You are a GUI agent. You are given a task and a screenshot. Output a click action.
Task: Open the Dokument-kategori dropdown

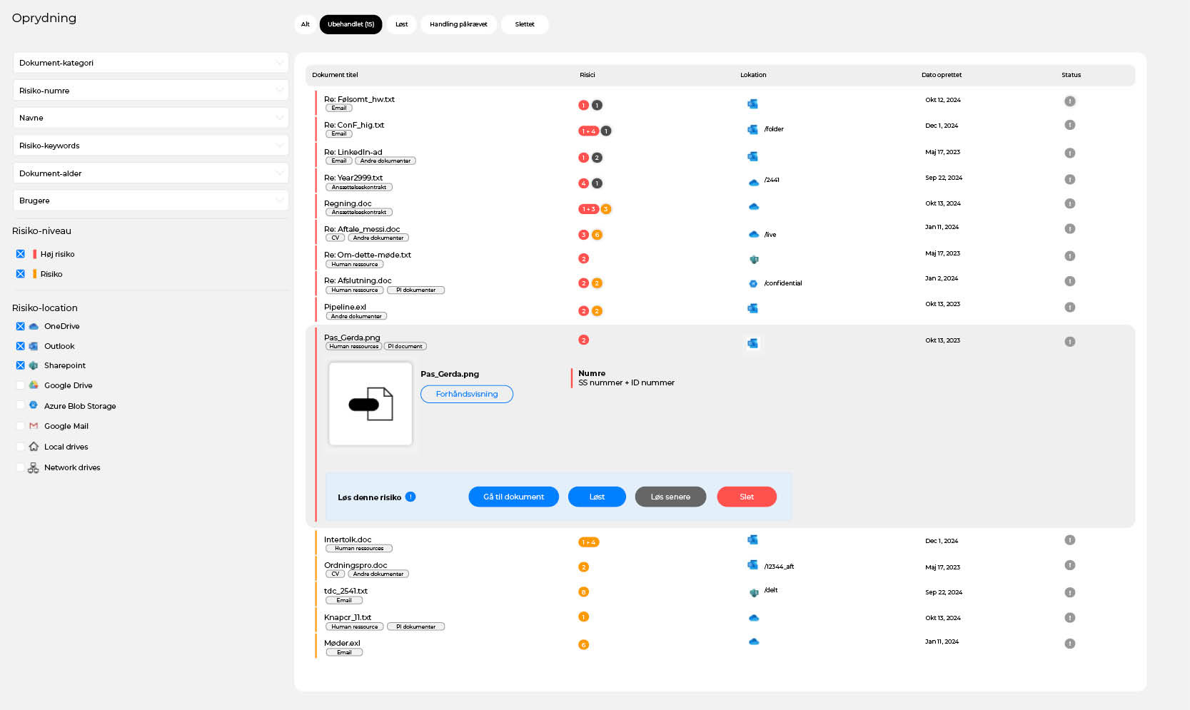pyautogui.click(x=151, y=63)
